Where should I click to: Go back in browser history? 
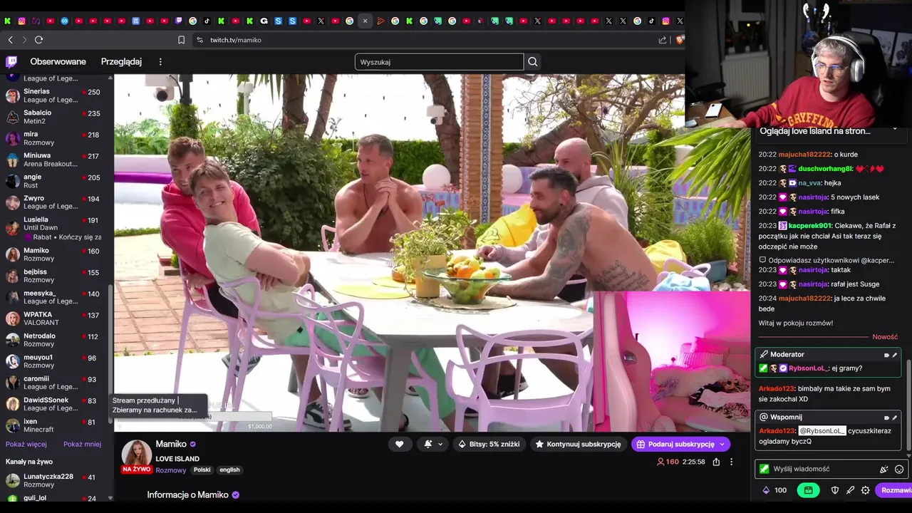click(x=10, y=40)
